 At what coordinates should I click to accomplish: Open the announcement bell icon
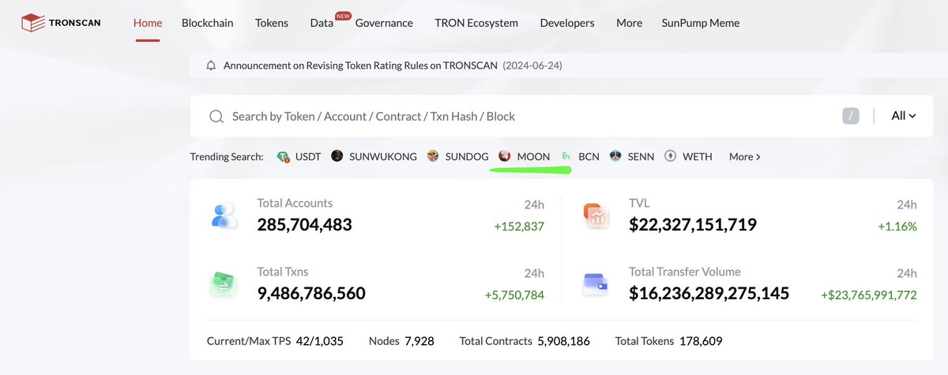click(x=211, y=66)
